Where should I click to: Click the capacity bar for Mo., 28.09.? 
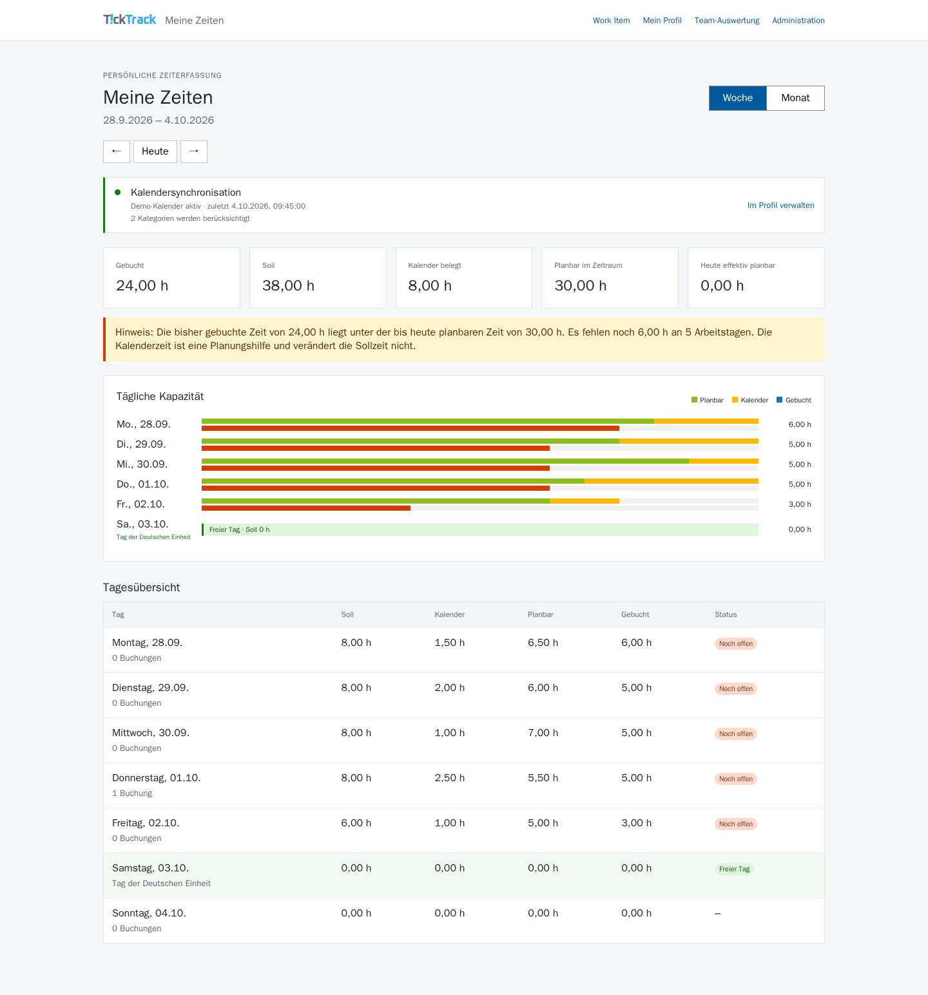click(x=480, y=424)
